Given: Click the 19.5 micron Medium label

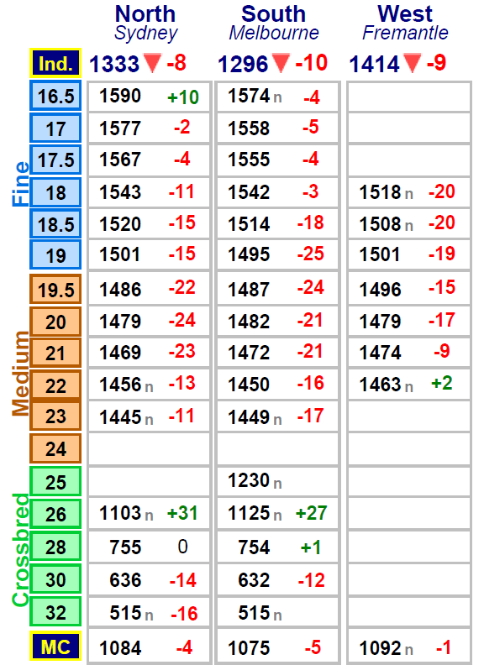Looking at the screenshot, I should [x=55, y=290].
